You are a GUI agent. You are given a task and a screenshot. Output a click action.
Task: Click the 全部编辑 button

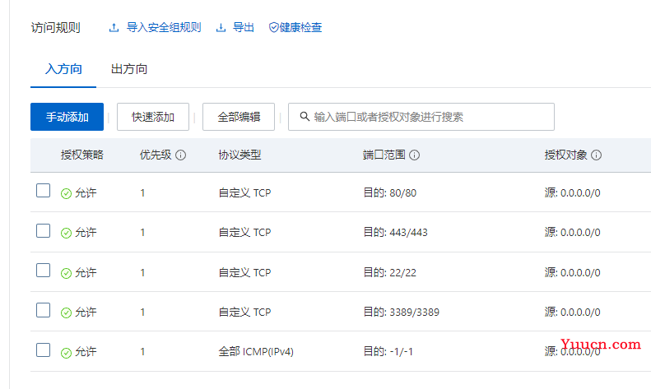coord(239,117)
